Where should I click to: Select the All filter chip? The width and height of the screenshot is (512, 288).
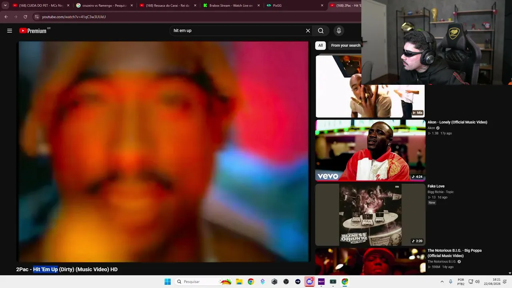pyautogui.click(x=320, y=46)
